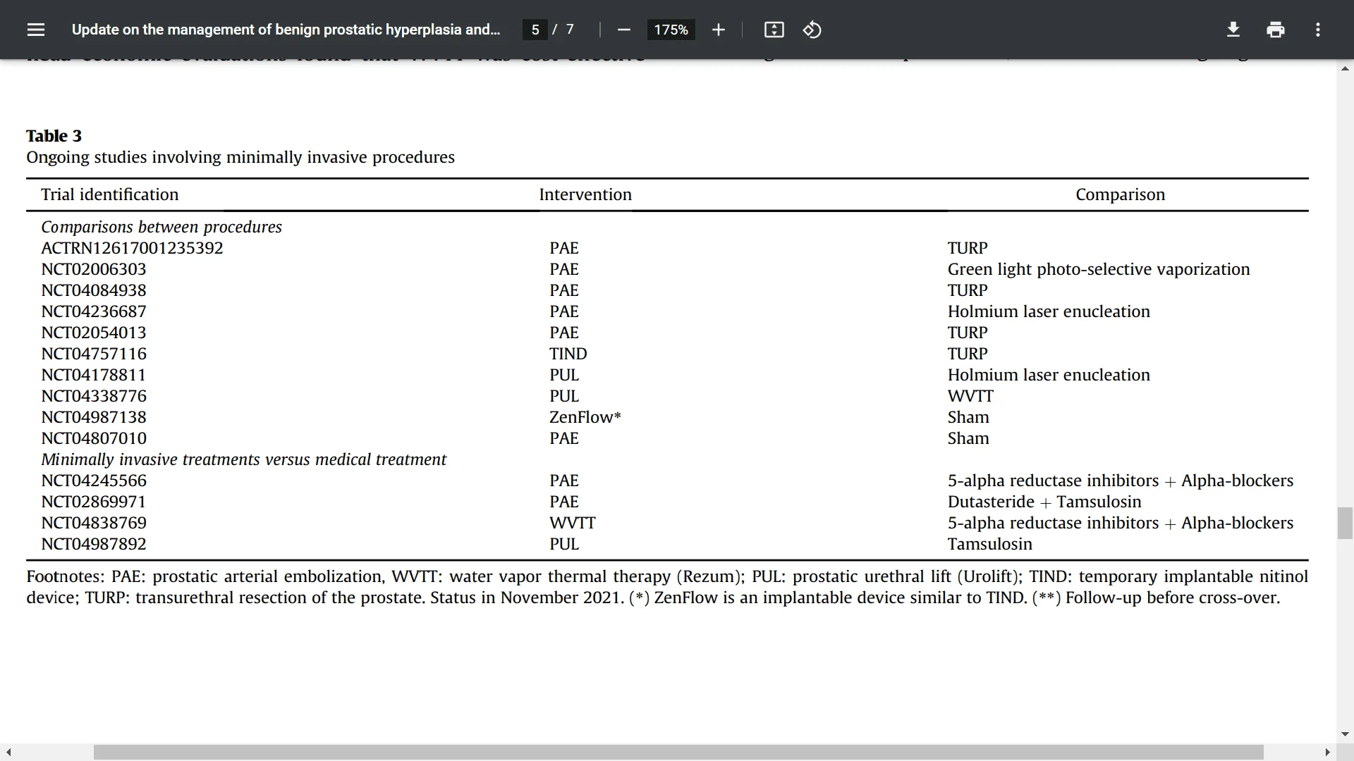Click trial ID NCT02006303
Screen dimensions: 1354x761
tap(94, 269)
